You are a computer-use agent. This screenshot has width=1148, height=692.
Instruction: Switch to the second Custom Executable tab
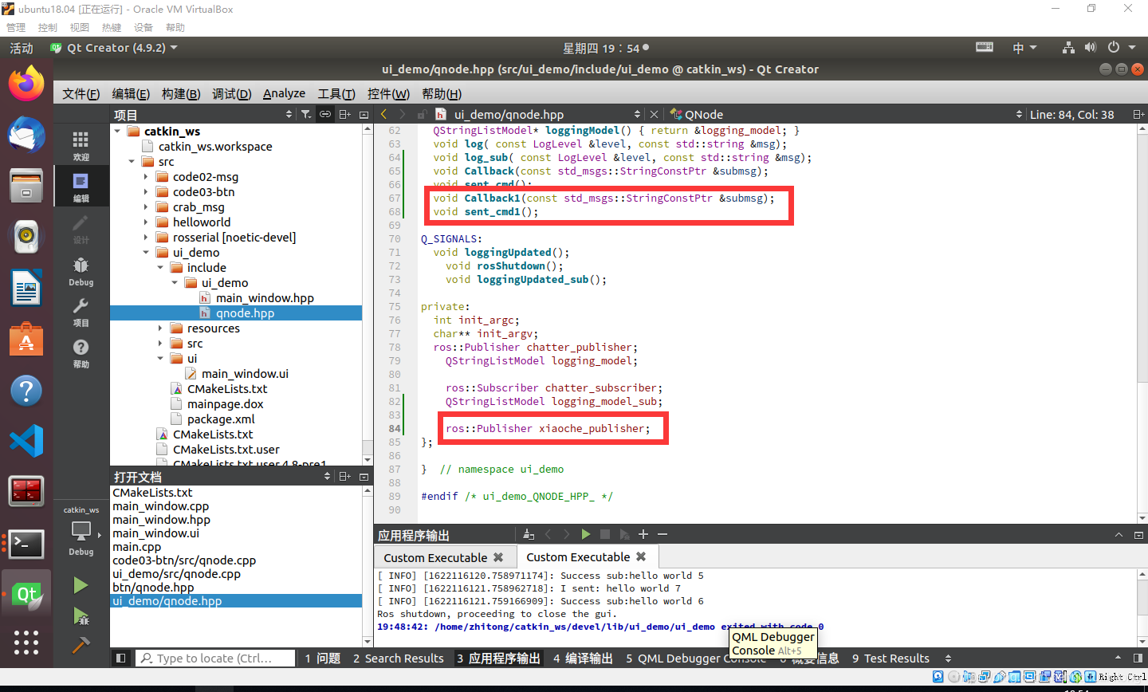pos(580,556)
